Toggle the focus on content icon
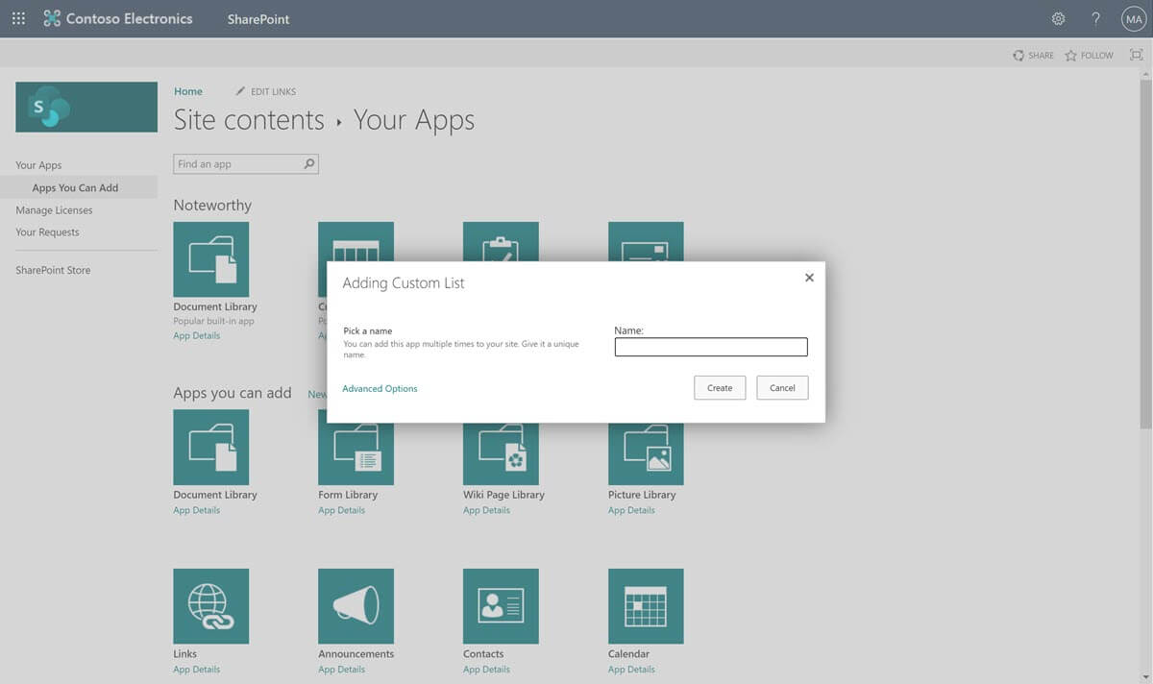This screenshot has width=1153, height=684. point(1136,55)
